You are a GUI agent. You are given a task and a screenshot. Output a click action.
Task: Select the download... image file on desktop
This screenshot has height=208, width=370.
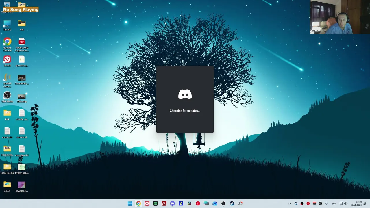(x=22, y=187)
